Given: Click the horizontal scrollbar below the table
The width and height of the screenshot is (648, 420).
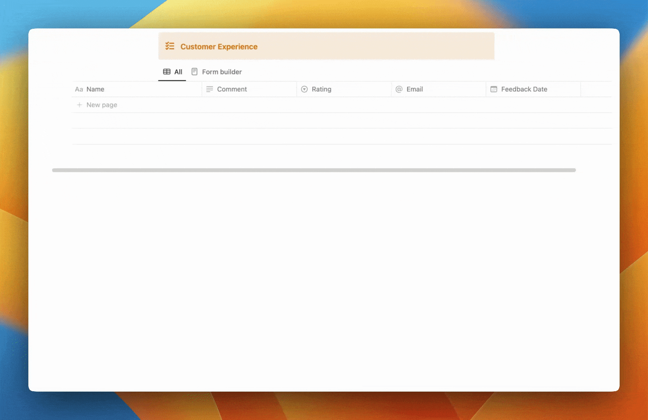Looking at the screenshot, I should point(314,170).
